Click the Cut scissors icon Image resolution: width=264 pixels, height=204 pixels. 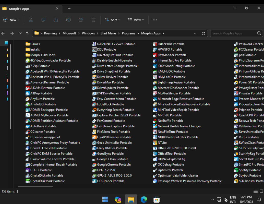(x=31, y=20)
